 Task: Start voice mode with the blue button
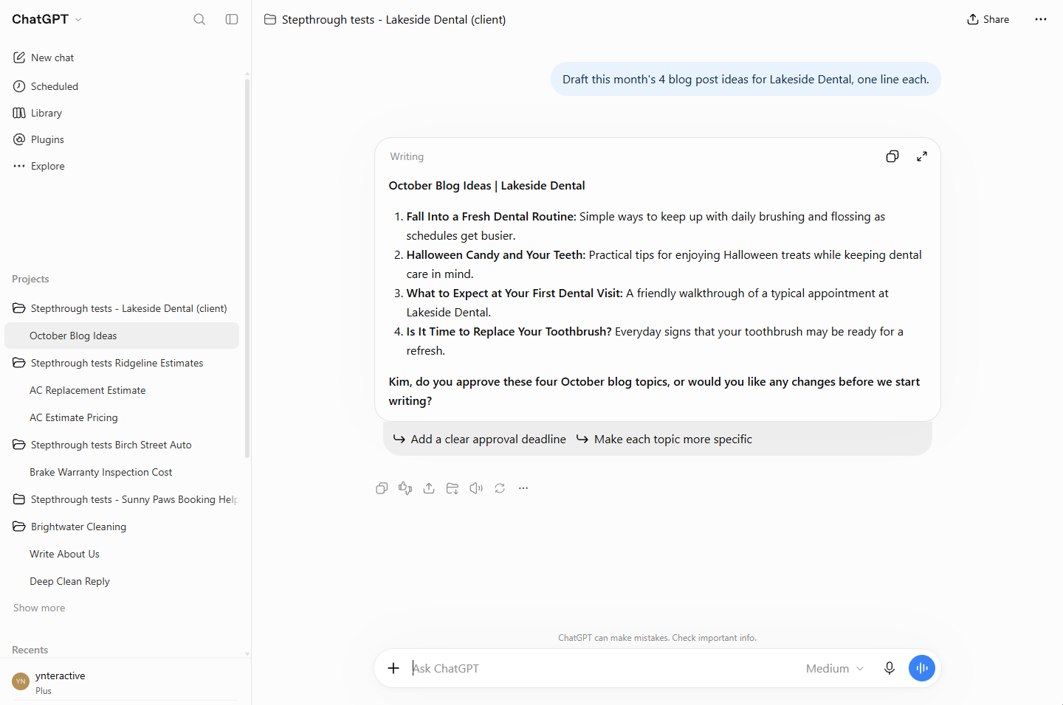tap(922, 668)
